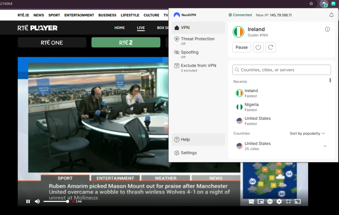This screenshot has width=339, height=215.
Task: Click the NordVPN server list scrollbar
Action: click(x=330, y=80)
